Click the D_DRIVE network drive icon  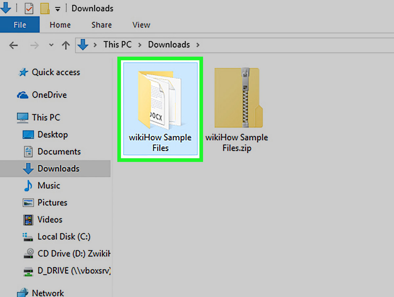(x=28, y=271)
